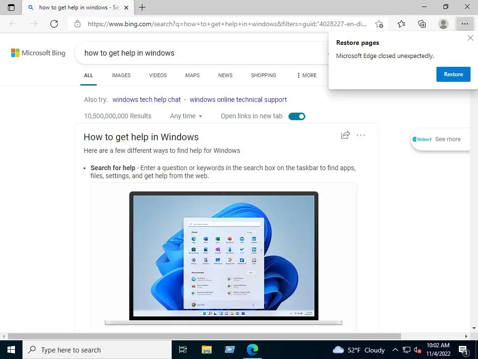Viewport: 478px width, 359px height.
Task: Click the '10,500,000,000 Results' text
Action: tap(118, 116)
